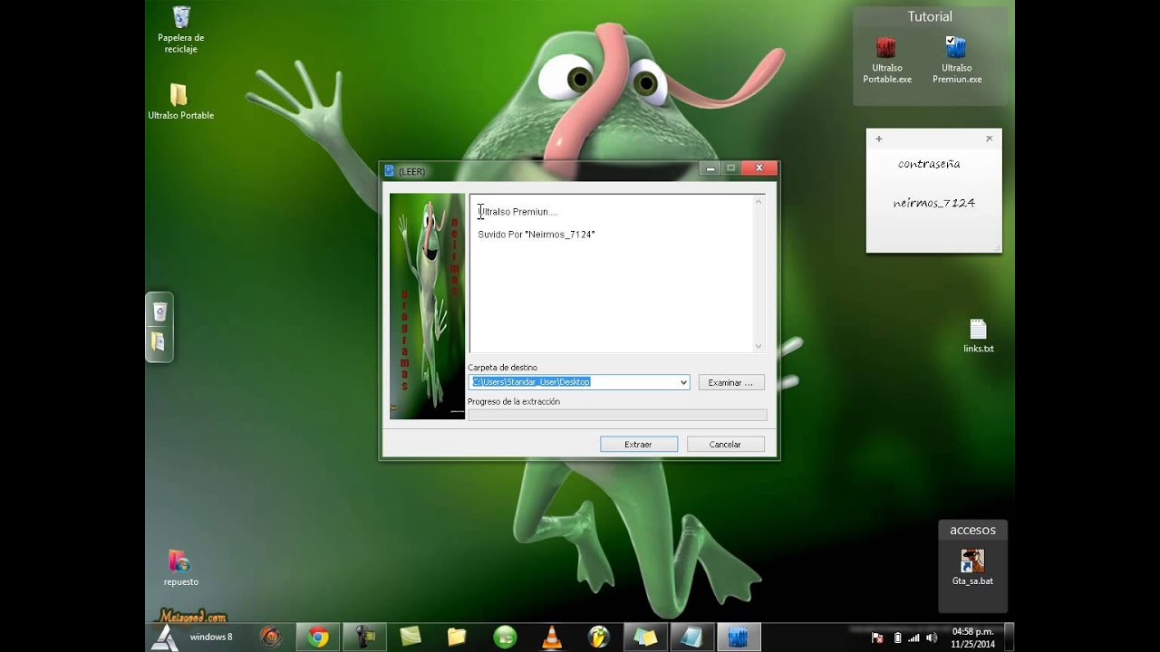Click the folder icon in the side dock

coord(159,341)
